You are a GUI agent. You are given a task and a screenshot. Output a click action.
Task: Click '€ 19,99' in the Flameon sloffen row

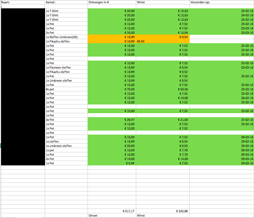pyautogui.click(x=112, y=67)
